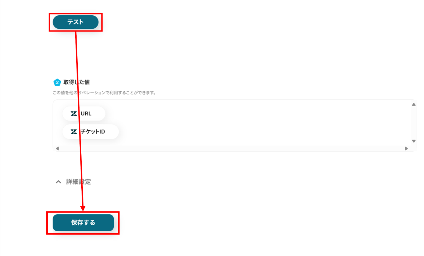Click the scroll down arrow in values box
424x256 pixels.
(x=414, y=141)
